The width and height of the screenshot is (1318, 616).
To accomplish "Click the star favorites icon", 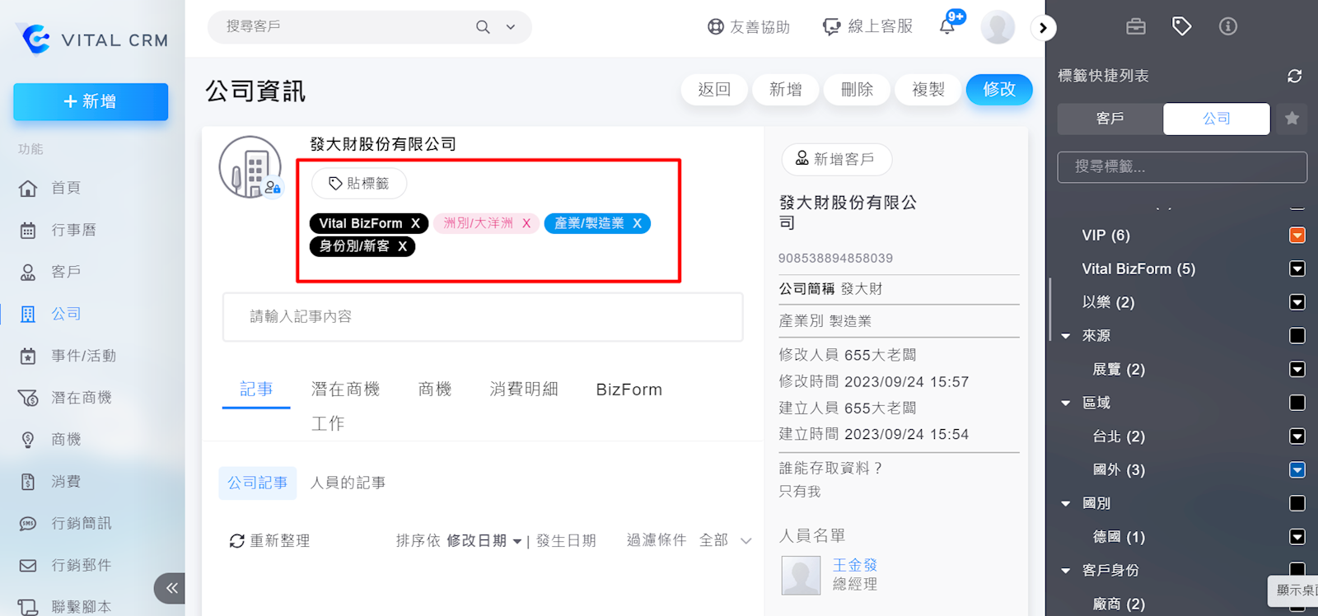I will pyautogui.click(x=1292, y=119).
